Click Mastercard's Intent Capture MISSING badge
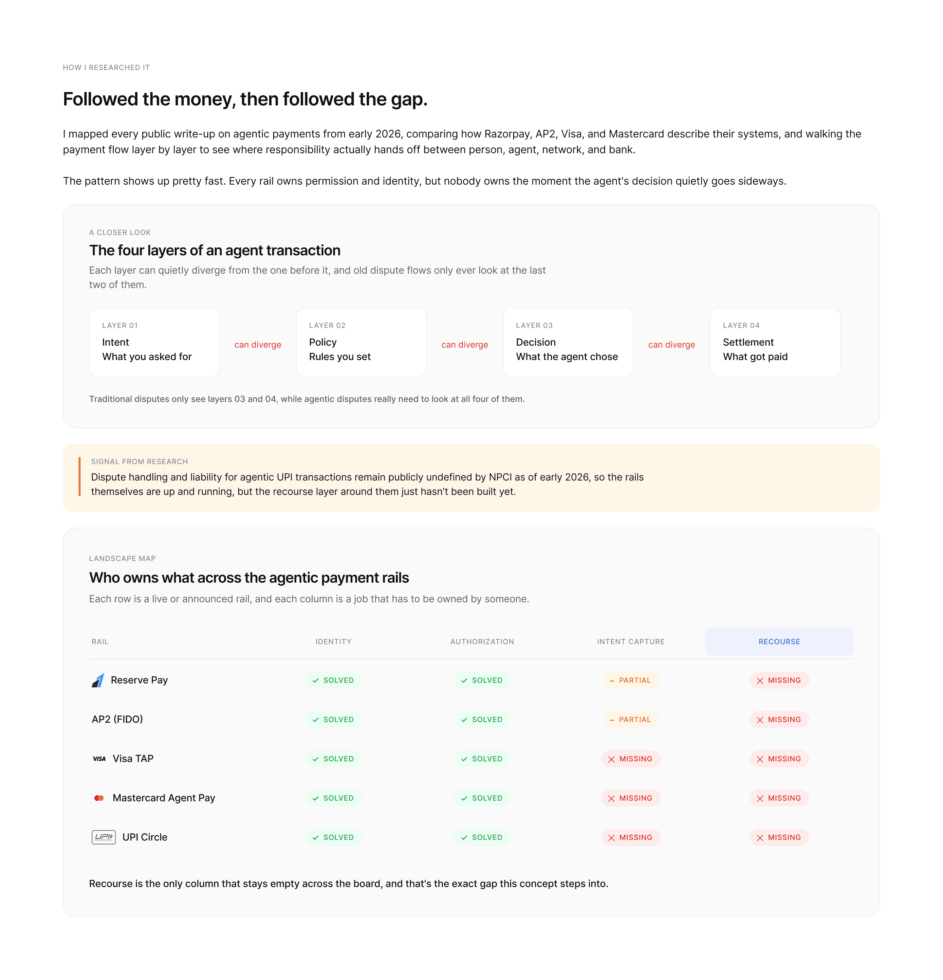Viewport: 943px width, 980px height. pos(630,798)
